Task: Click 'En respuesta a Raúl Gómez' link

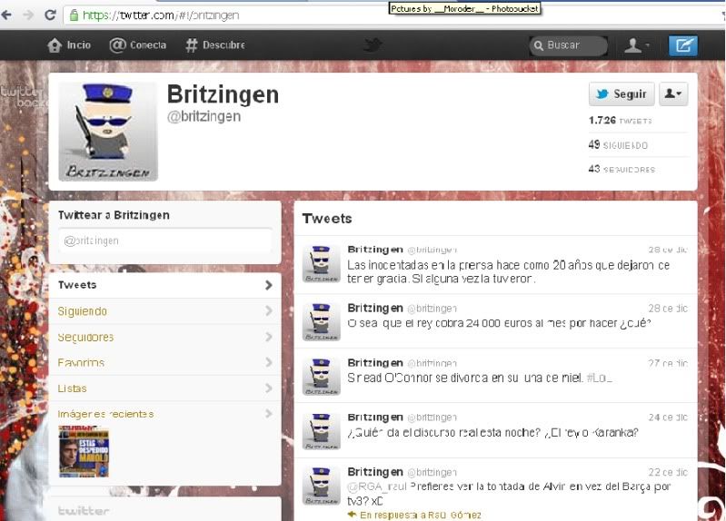Action: (x=421, y=515)
